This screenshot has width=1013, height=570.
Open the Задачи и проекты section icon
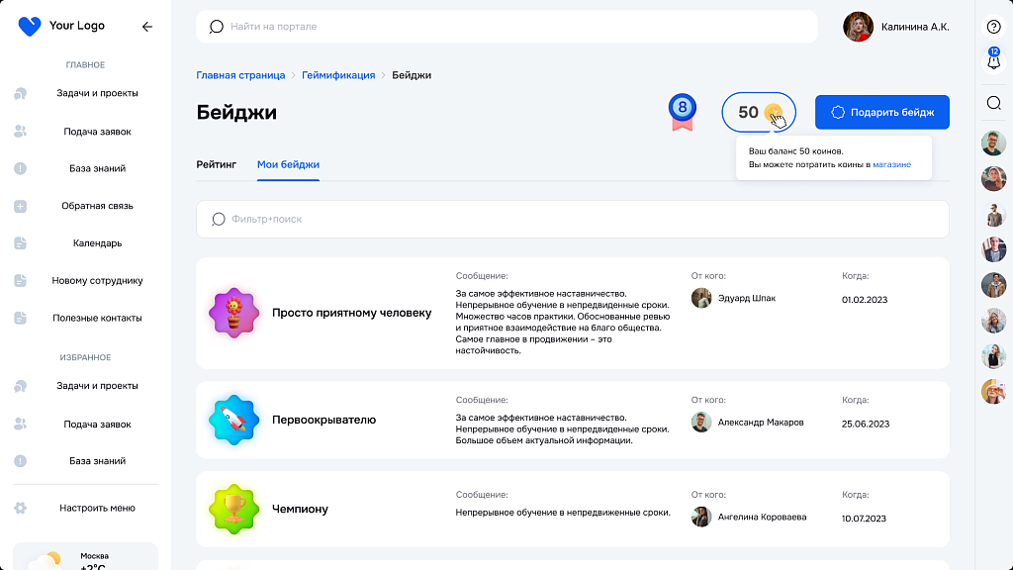[x=20, y=93]
